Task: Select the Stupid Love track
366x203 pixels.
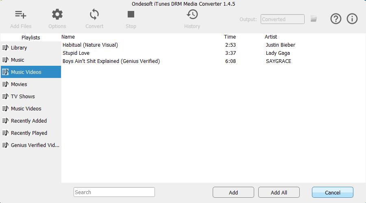Action: [76, 53]
